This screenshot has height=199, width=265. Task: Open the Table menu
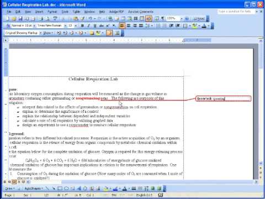click(76, 12)
